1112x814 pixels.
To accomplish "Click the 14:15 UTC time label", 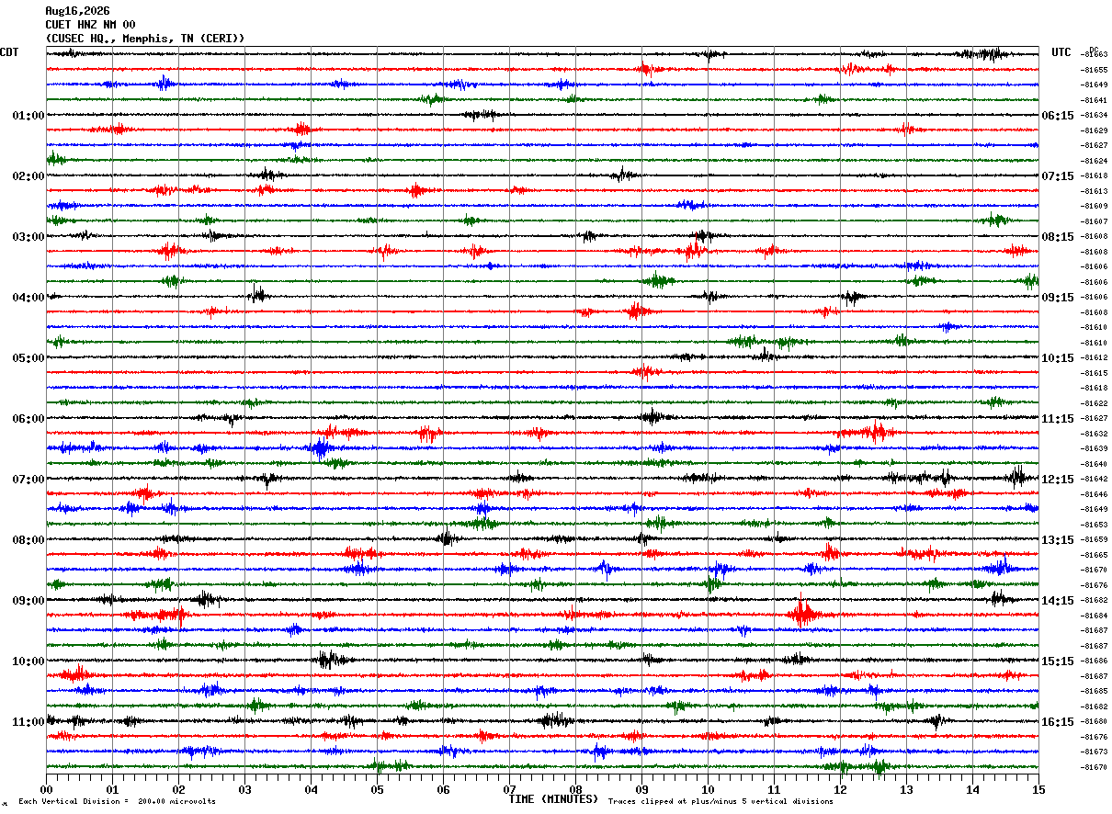I will coord(1058,601).
